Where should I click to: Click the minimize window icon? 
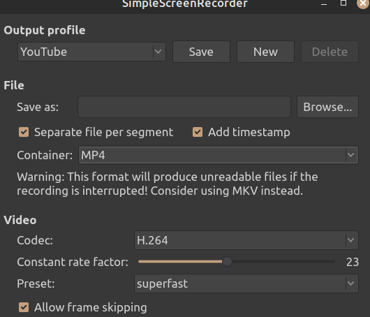[x=324, y=3]
